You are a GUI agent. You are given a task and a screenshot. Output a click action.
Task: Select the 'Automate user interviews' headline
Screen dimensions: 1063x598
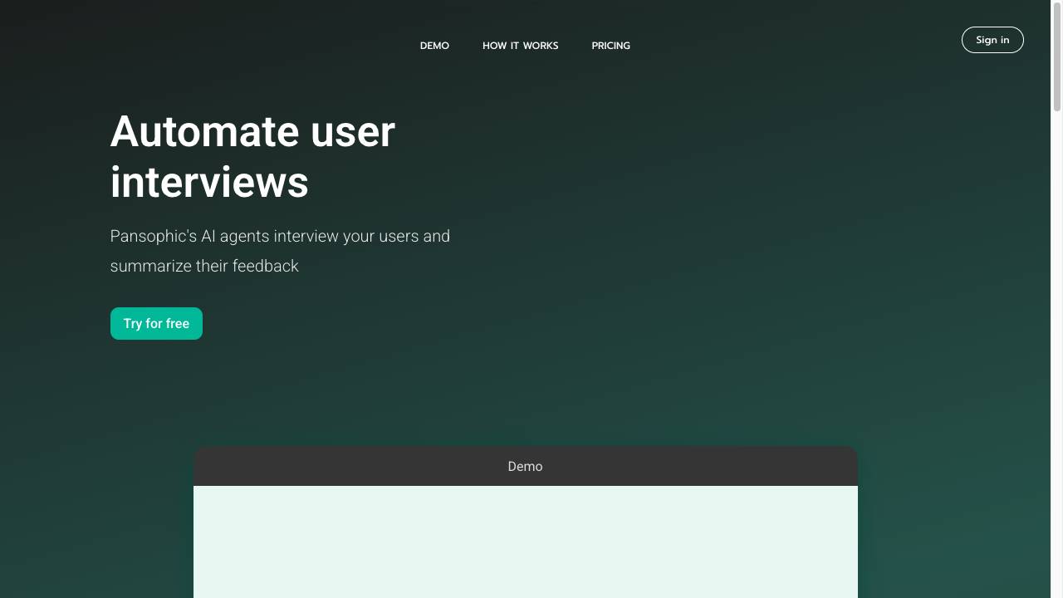pyautogui.click(x=252, y=157)
